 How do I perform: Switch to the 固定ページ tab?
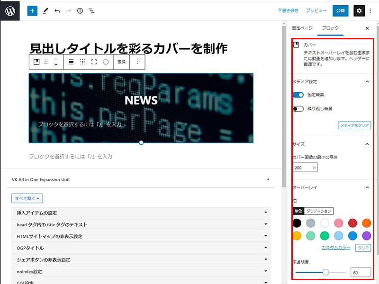point(302,28)
